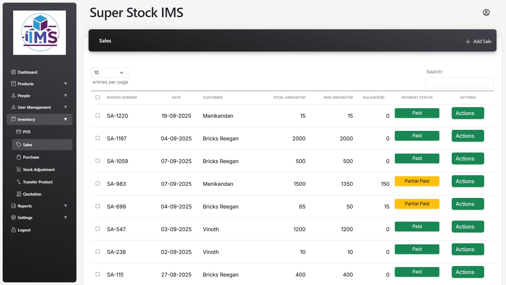Click the Transfer Product arrows icon
Viewport: 506px width, 285px height.
[19, 182]
